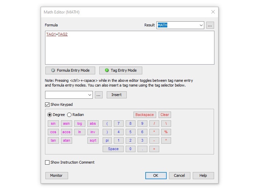Insert decimal point from keypad
This screenshot has width=271, height=191.
[142, 149]
